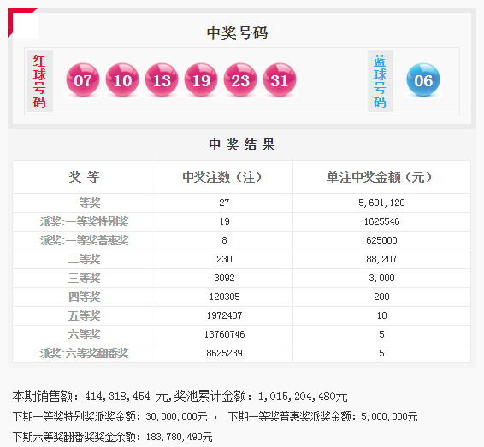The image size is (484, 447).
Task: Click the 六等奖翻番奖 row amount 5
Action: (381, 353)
